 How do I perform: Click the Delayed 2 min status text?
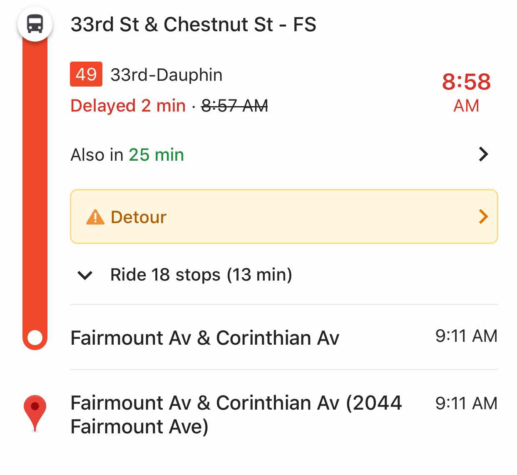point(128,105)
